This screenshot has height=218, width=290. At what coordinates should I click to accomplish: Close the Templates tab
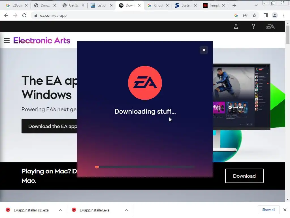[223, 5]
